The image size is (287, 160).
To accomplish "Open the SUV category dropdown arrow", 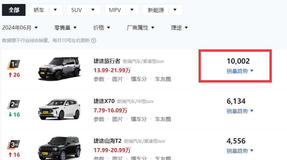I will [93, 10].
